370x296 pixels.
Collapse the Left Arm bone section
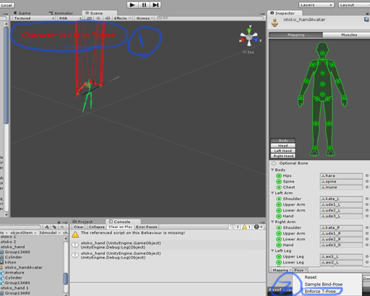point(272,193)
